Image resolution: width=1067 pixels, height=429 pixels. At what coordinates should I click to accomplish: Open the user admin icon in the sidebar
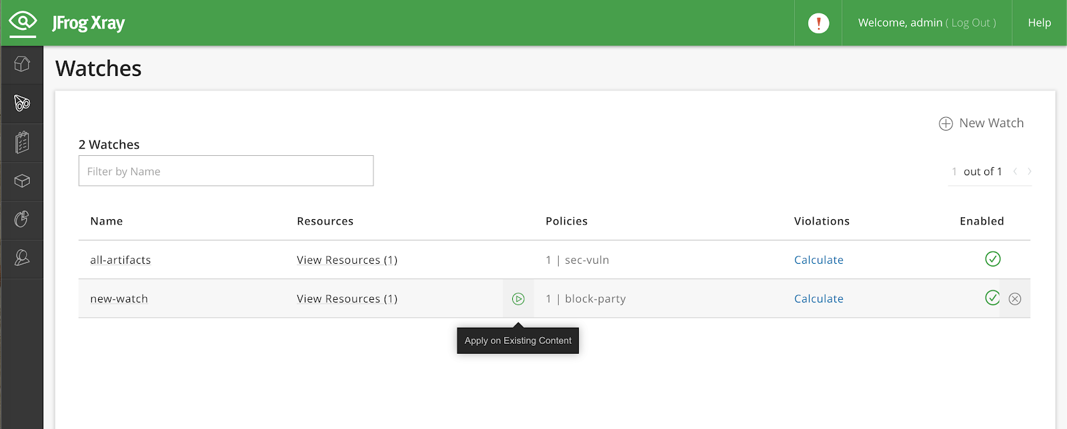(22, 258)
